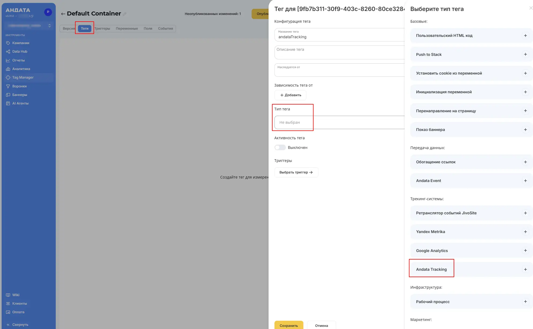Copy the version string icon
This screenshot has width=533, height=329.
point(32,16)
